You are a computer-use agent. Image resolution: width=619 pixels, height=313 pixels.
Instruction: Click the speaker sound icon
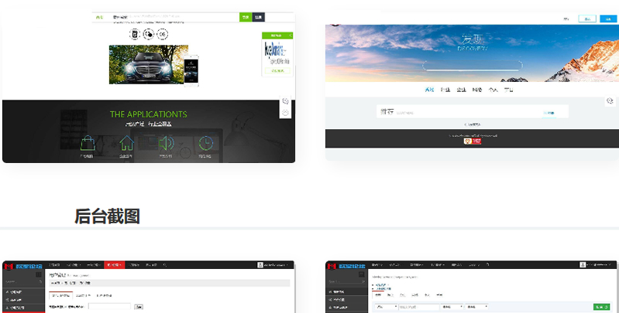coord(166,143)
